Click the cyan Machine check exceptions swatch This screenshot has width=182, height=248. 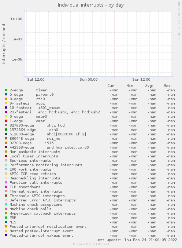6,204
